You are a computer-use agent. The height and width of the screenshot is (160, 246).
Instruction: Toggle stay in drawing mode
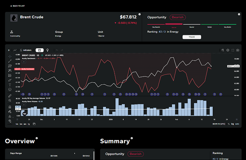tap(10, 112)
